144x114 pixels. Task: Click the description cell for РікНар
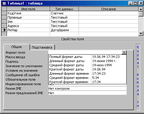[x=109, y=30]
